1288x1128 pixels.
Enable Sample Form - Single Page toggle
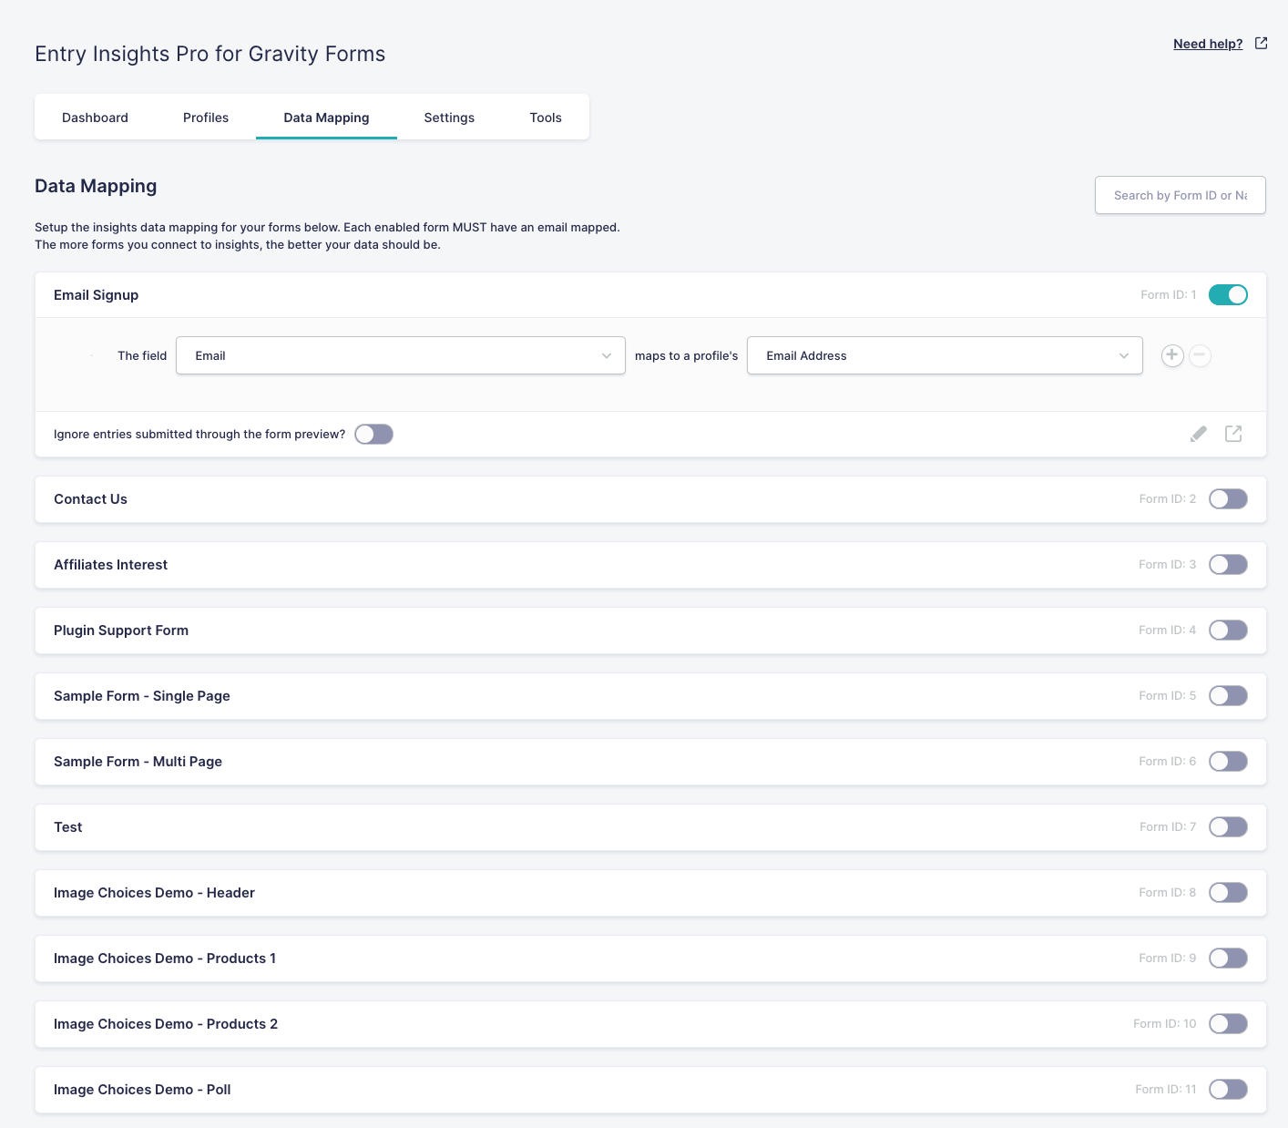(1228, 695)
